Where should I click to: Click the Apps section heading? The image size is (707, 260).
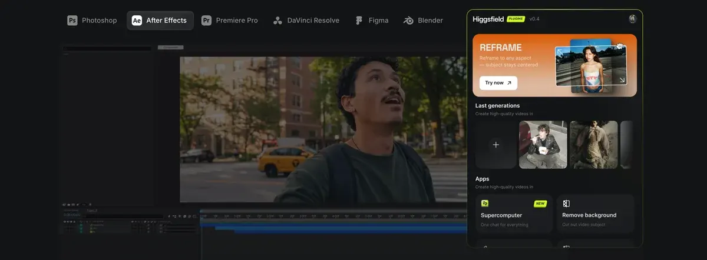[482, 178]
